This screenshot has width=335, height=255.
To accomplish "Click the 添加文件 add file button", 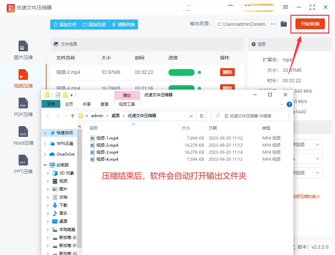I will [65, 24].
